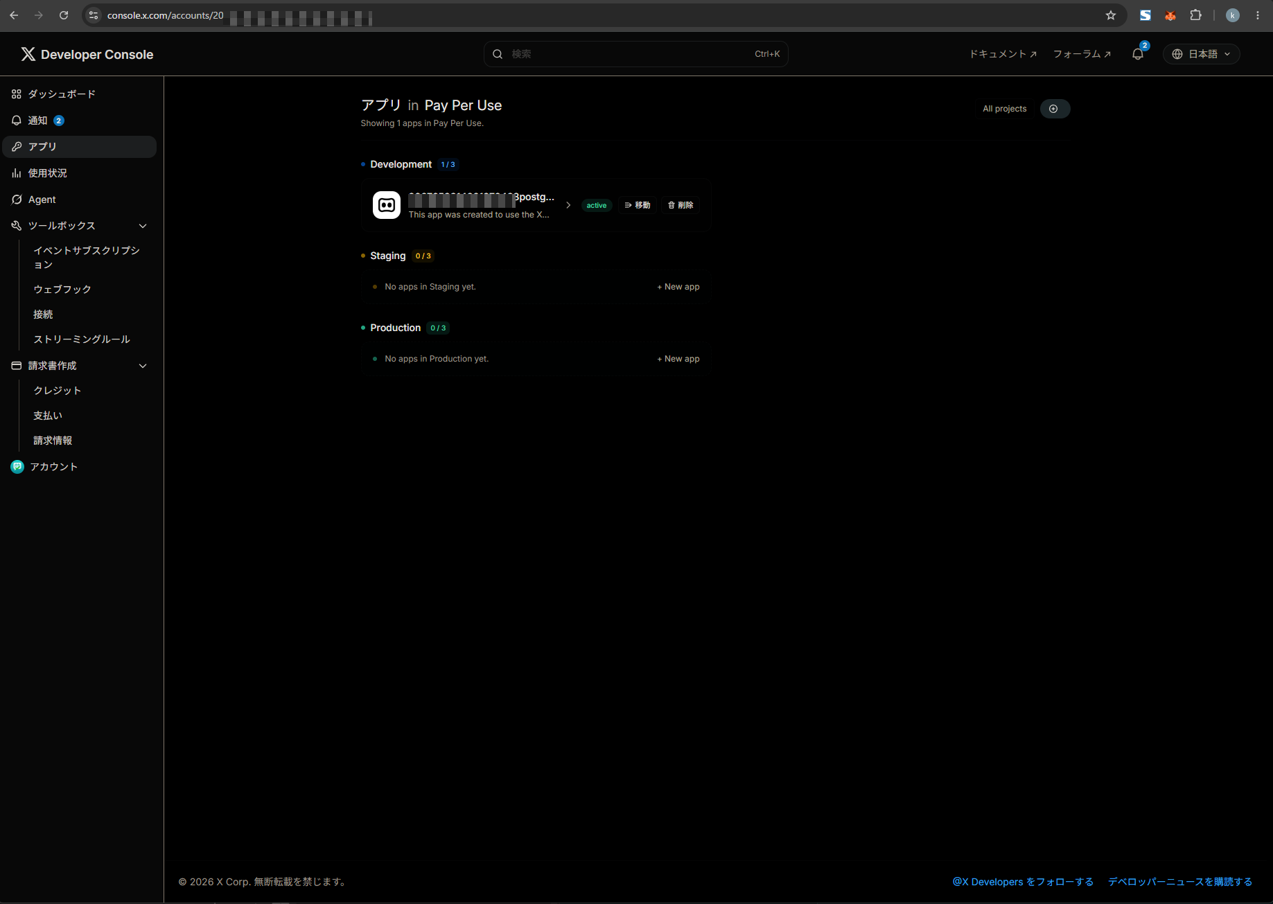
Task: Click the bar chart icon beside 使用状況
Action: click(x=17, y=173)
